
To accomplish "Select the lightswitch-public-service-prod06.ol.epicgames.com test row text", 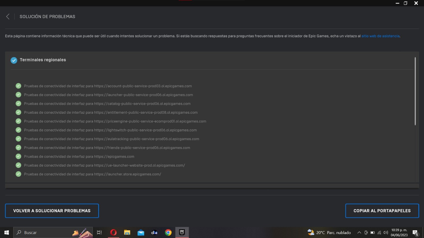I will [x=110, y=130].
